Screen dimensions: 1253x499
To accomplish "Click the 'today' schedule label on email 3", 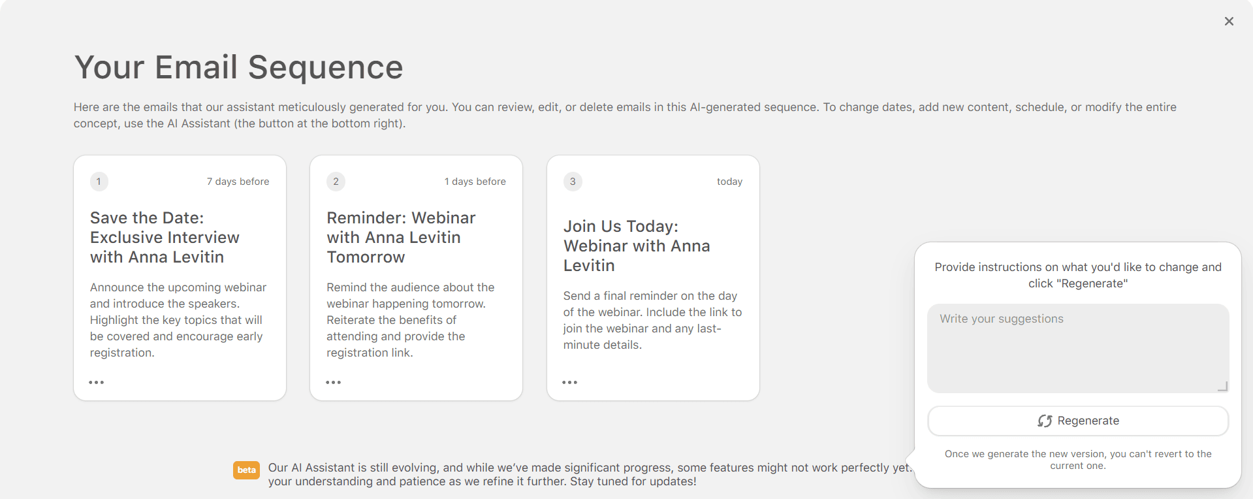I will point(729,182).
